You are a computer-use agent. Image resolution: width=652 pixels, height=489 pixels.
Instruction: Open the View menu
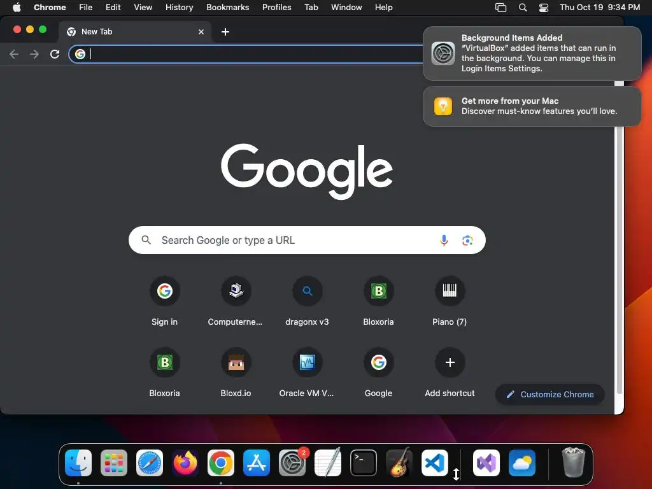coord(143,8)
